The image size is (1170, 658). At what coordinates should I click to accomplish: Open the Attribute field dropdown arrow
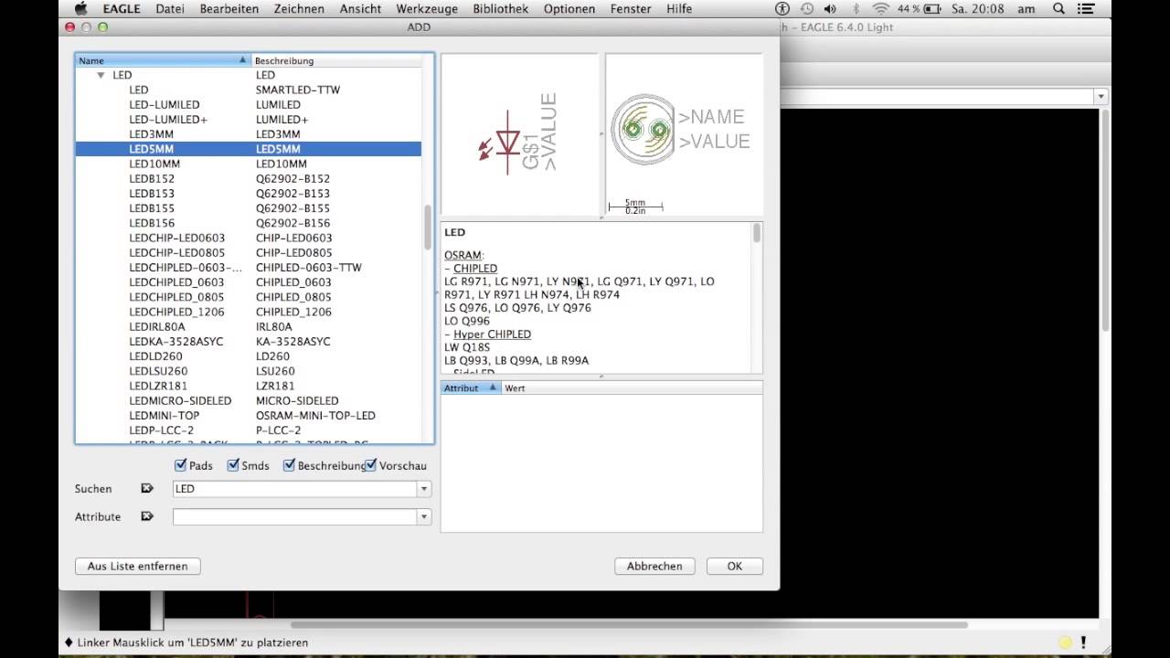click(424, 516)
